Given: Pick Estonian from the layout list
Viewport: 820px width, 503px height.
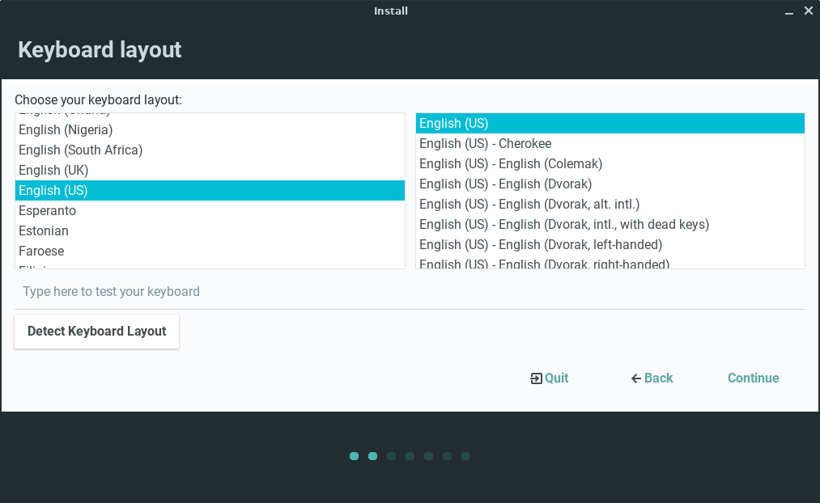Looking at the screenshot, I should 44,231.
